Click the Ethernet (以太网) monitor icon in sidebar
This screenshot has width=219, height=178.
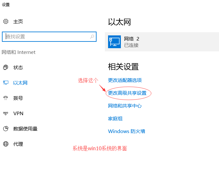click(6, 83)
